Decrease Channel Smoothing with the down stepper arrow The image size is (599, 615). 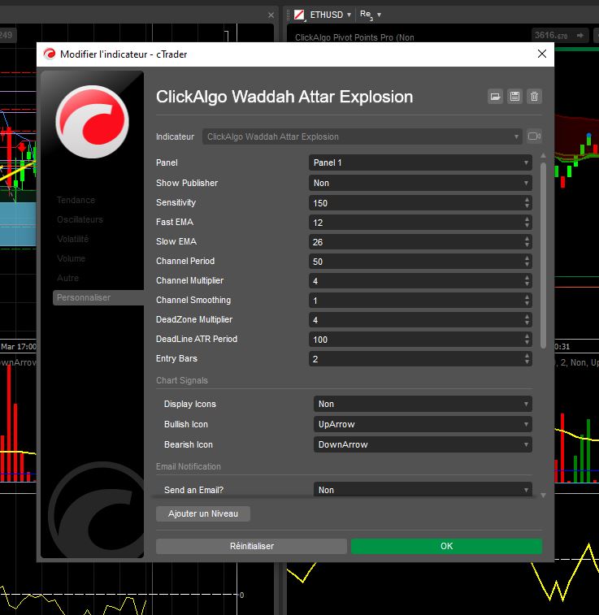point(527,304)
